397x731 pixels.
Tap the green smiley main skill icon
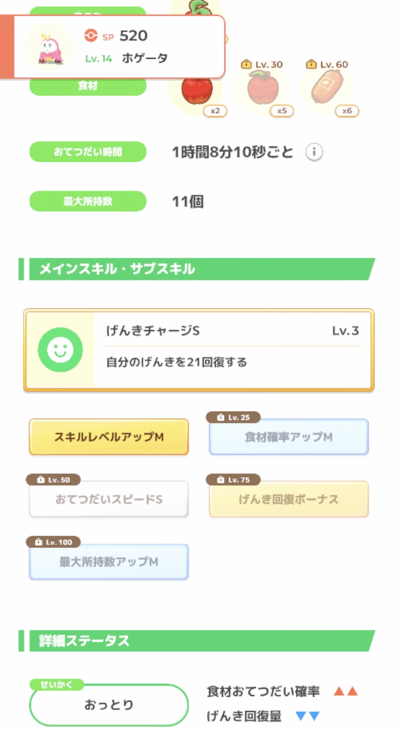[60, 350]
